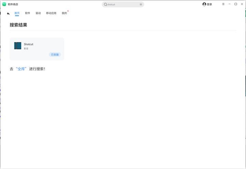The image size is (246, 169).
Task: Open the 我的 tab
Action: [64, 13]
